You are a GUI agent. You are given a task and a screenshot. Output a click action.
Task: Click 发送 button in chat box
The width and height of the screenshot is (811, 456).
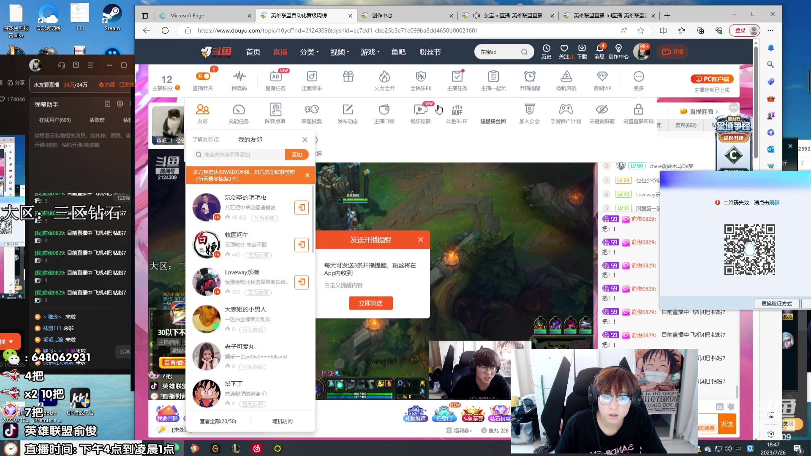point(727,424)
